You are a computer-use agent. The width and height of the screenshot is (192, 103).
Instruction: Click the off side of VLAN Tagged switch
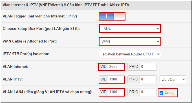click(x=119, y=16)
